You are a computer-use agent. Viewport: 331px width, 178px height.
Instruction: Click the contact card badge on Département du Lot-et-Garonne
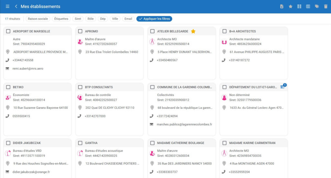coord(283,87)
